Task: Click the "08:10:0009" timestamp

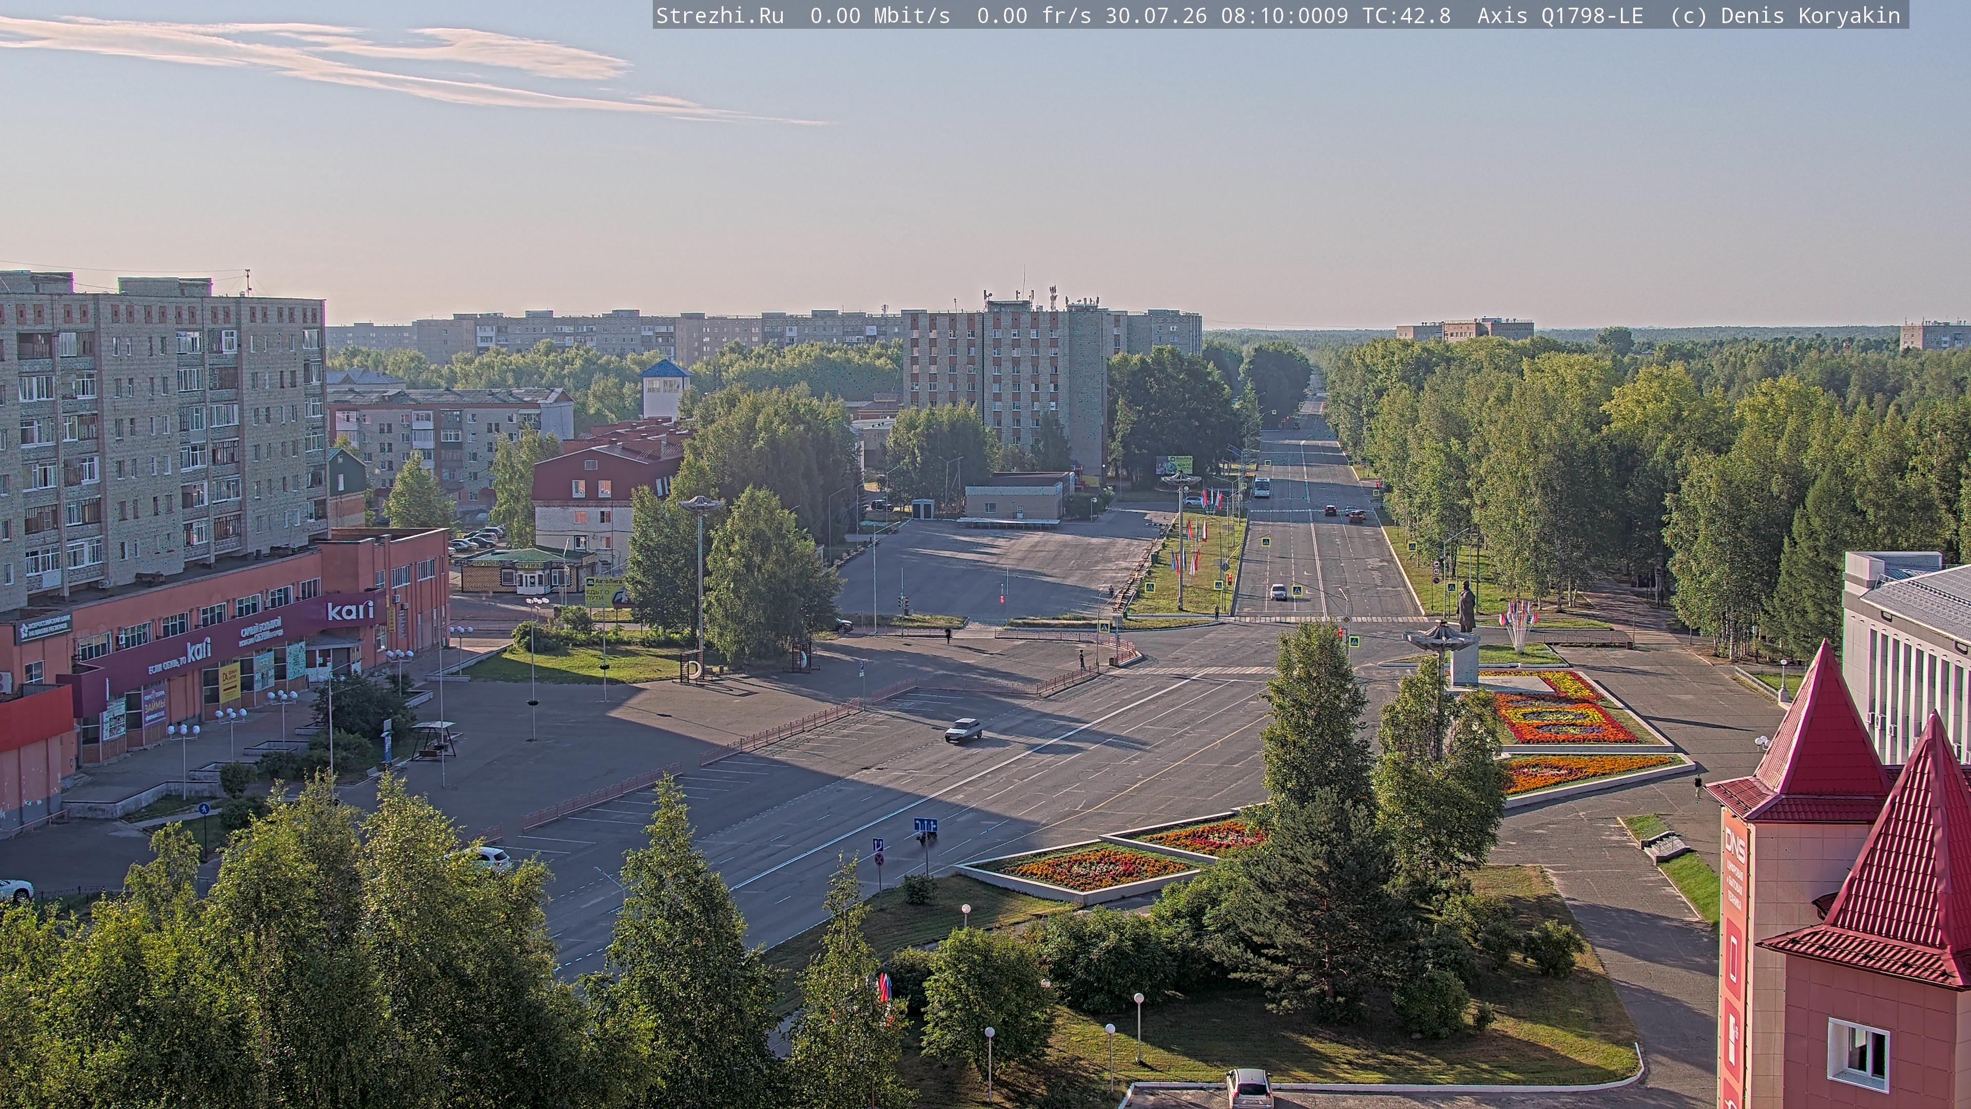Action: pyautogui.click(x=1284, y=16)
